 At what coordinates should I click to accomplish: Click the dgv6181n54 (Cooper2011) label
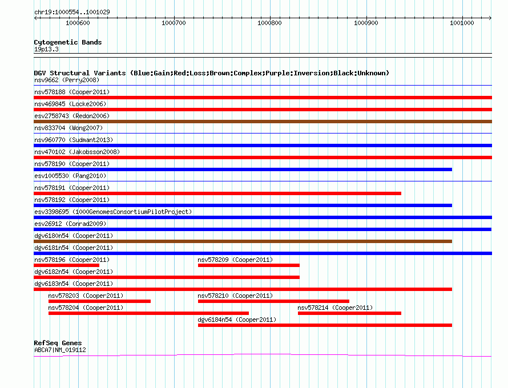(74, 248)
